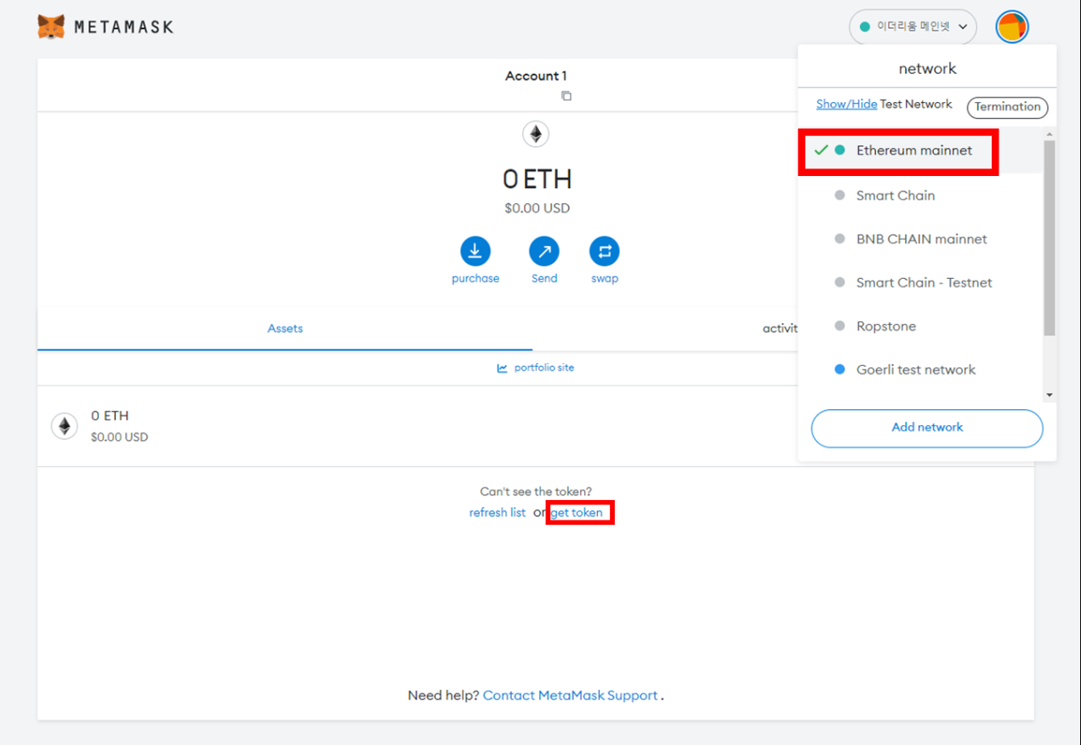Viewport: 1081px width, 745px height.
Task: Click the portfolio site chart icon
Action: tap(503, 368)
